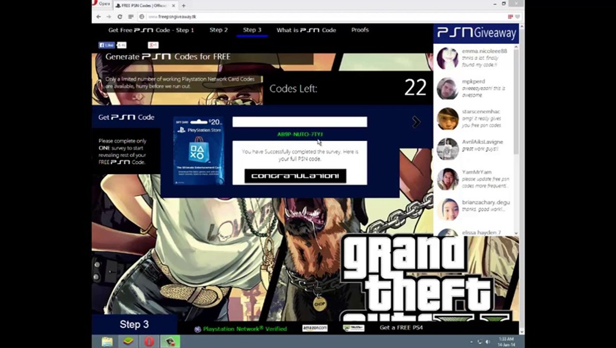Bookmark page with the heart icon
This screenshot has width=616, height=348.
[x=517, y=16]
